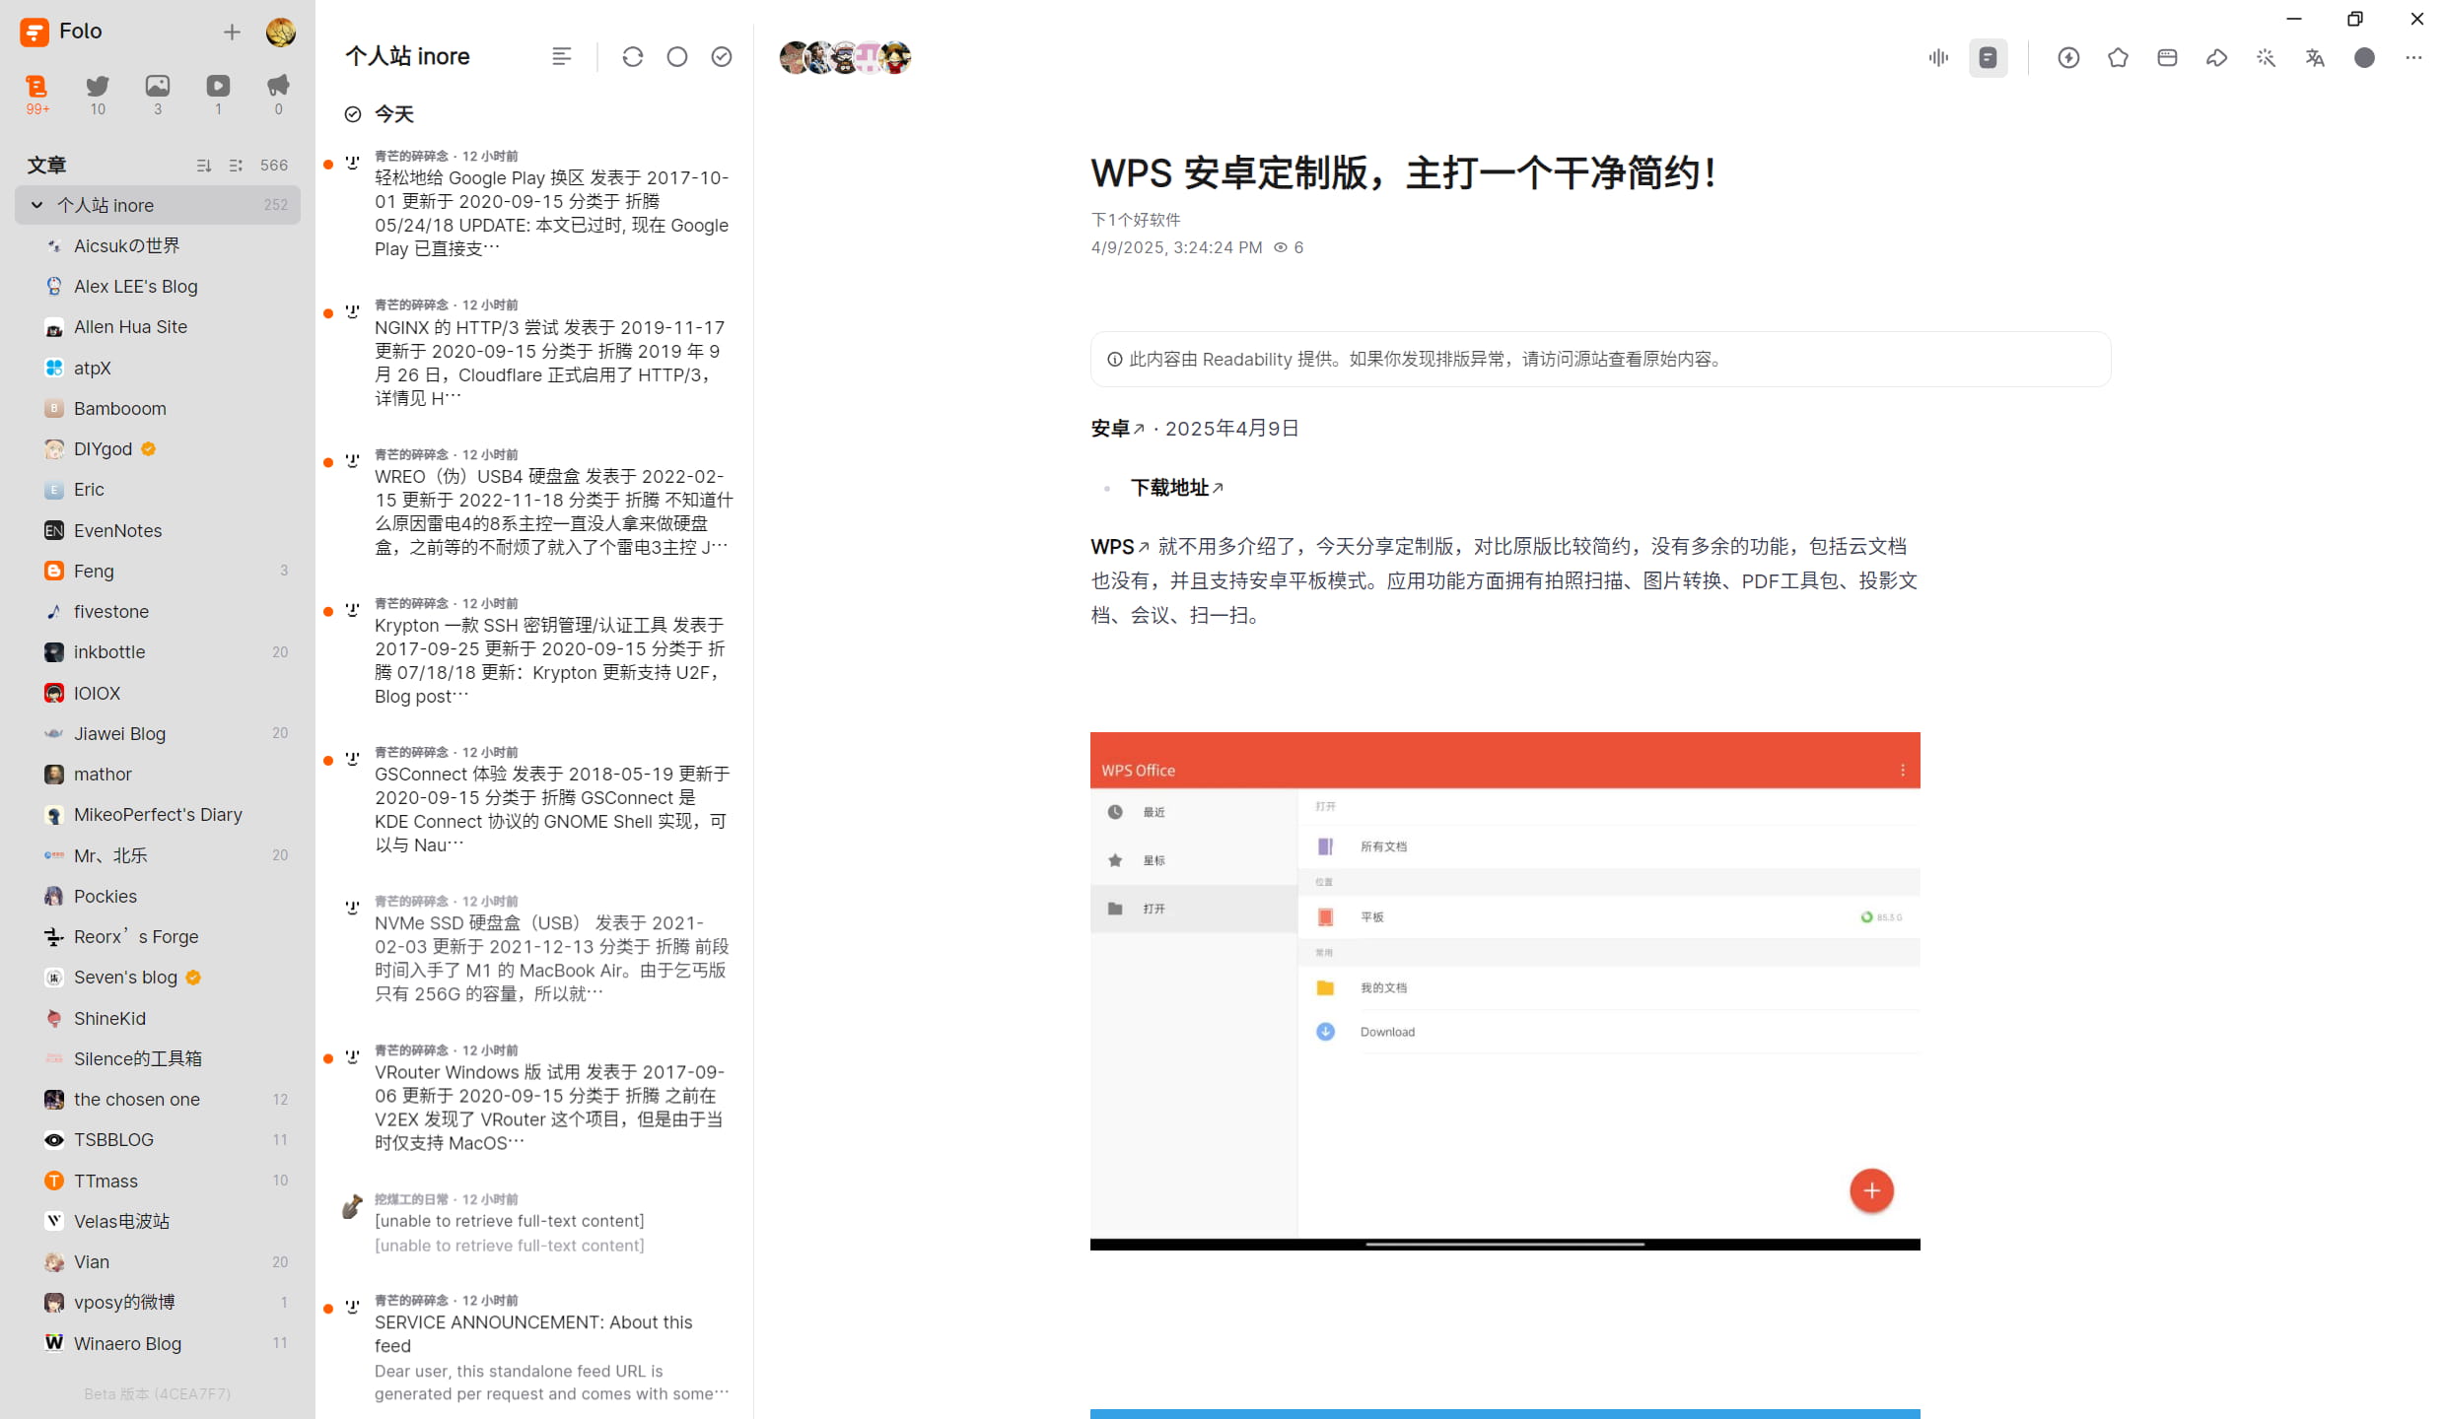Click the TSBBLOG eye feed icon
2447x1419 pixels.
[54, 1140]
